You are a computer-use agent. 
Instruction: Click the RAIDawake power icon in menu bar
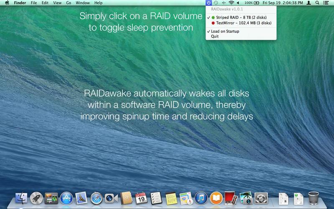(x=209, y=3)
